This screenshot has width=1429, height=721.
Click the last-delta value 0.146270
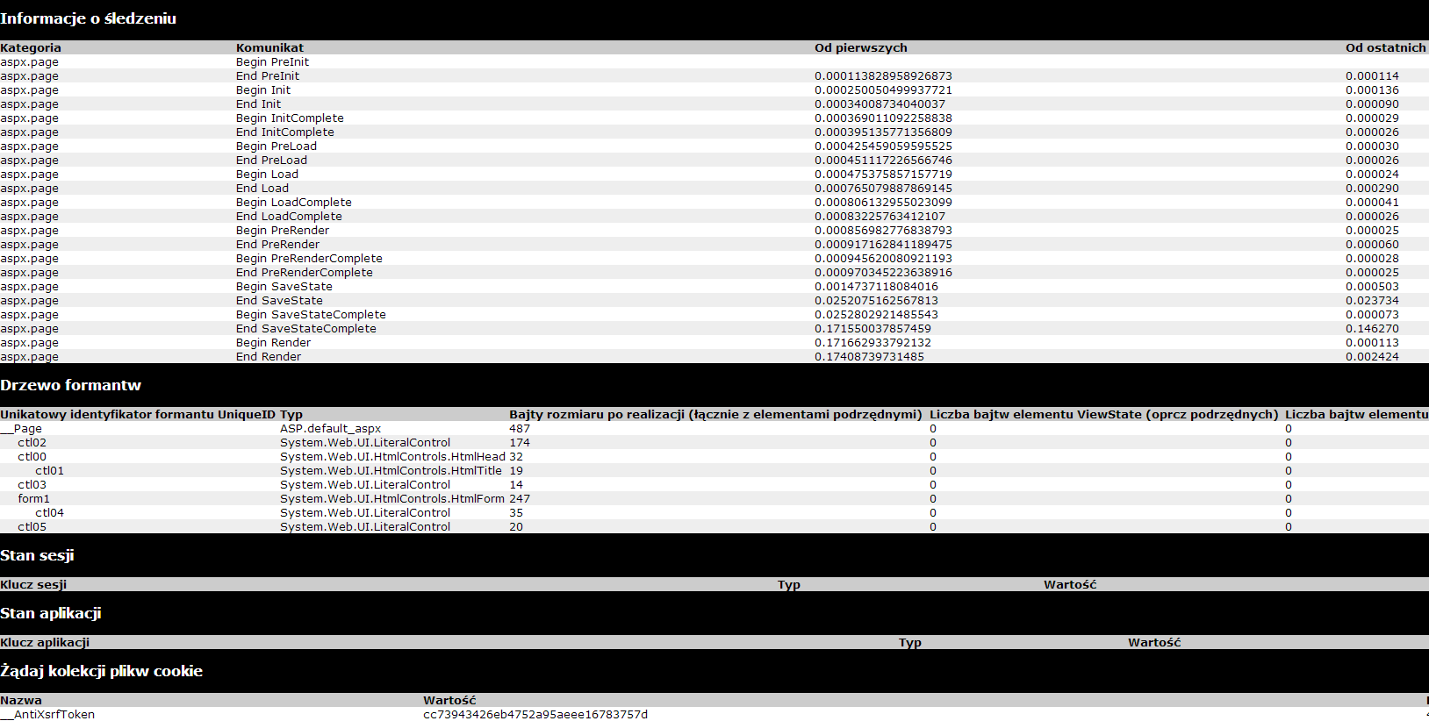click(x=1372, y=329)
